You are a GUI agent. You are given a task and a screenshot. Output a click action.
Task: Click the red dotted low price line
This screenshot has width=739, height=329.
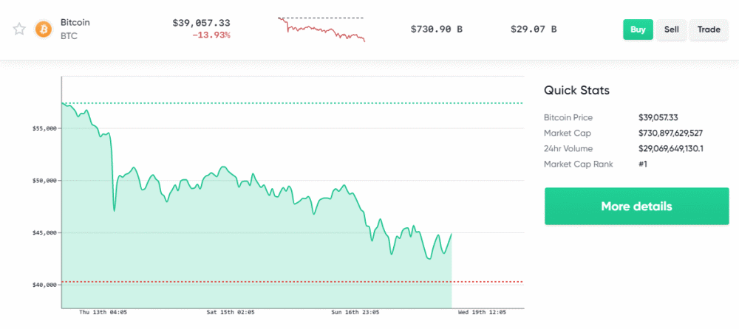click(x=292, y=282)
